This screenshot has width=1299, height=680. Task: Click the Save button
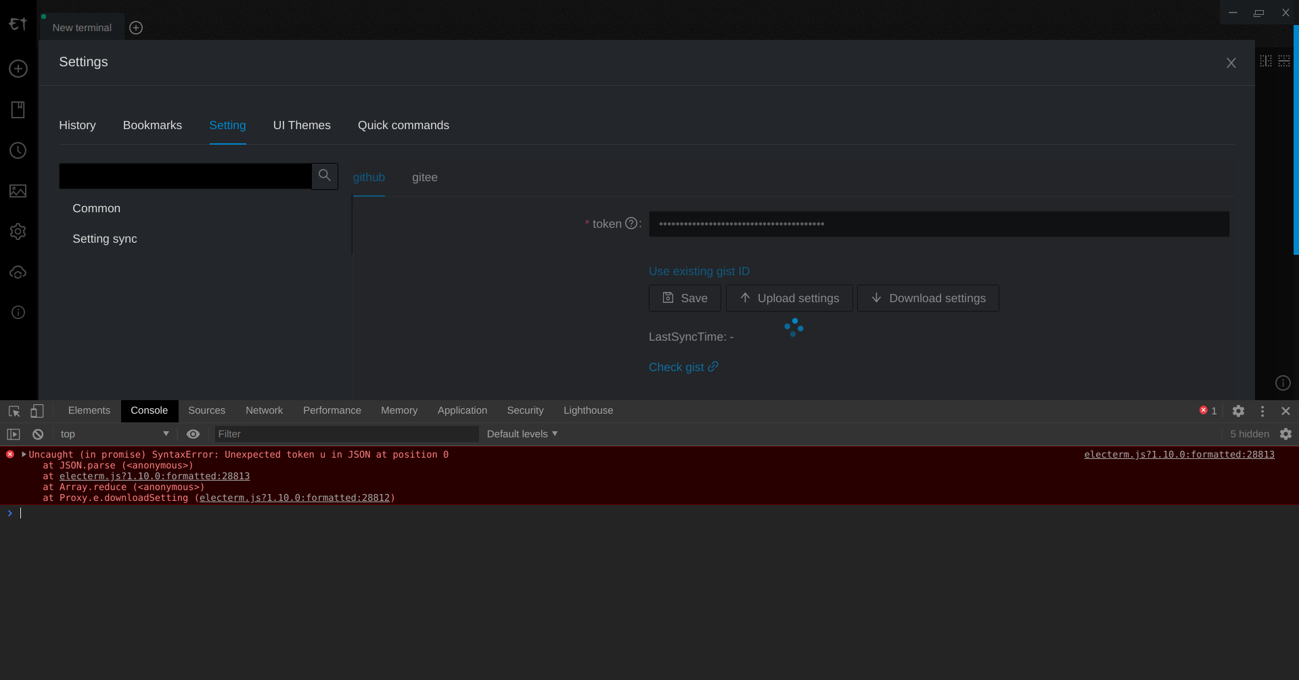[685, 298]
